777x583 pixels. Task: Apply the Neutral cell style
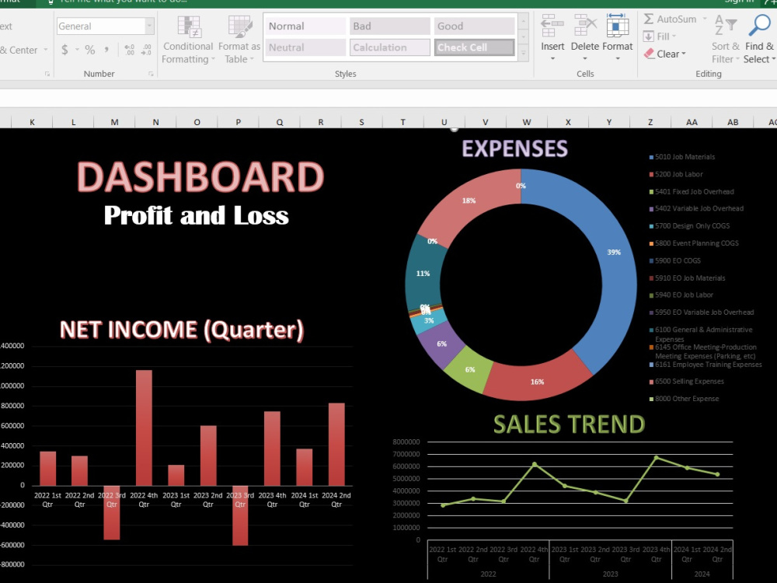coord(305,47)
